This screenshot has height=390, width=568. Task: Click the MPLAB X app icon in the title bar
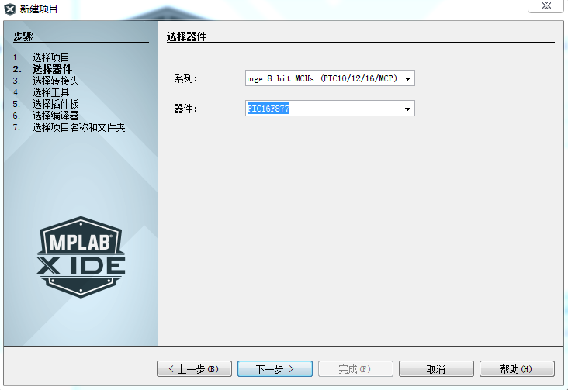click(10, 9)
